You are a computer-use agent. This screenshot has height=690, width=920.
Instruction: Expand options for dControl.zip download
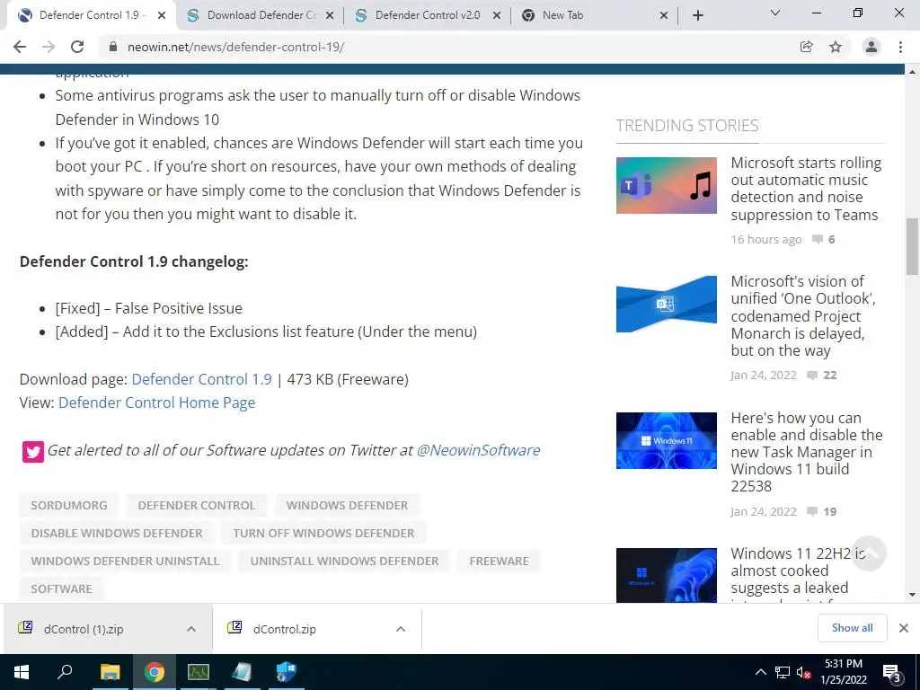pos(401,629)
